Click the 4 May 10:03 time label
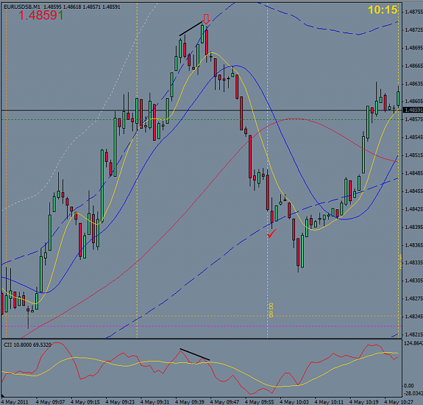Screen dimensions: 423x405 coord(294,402)
